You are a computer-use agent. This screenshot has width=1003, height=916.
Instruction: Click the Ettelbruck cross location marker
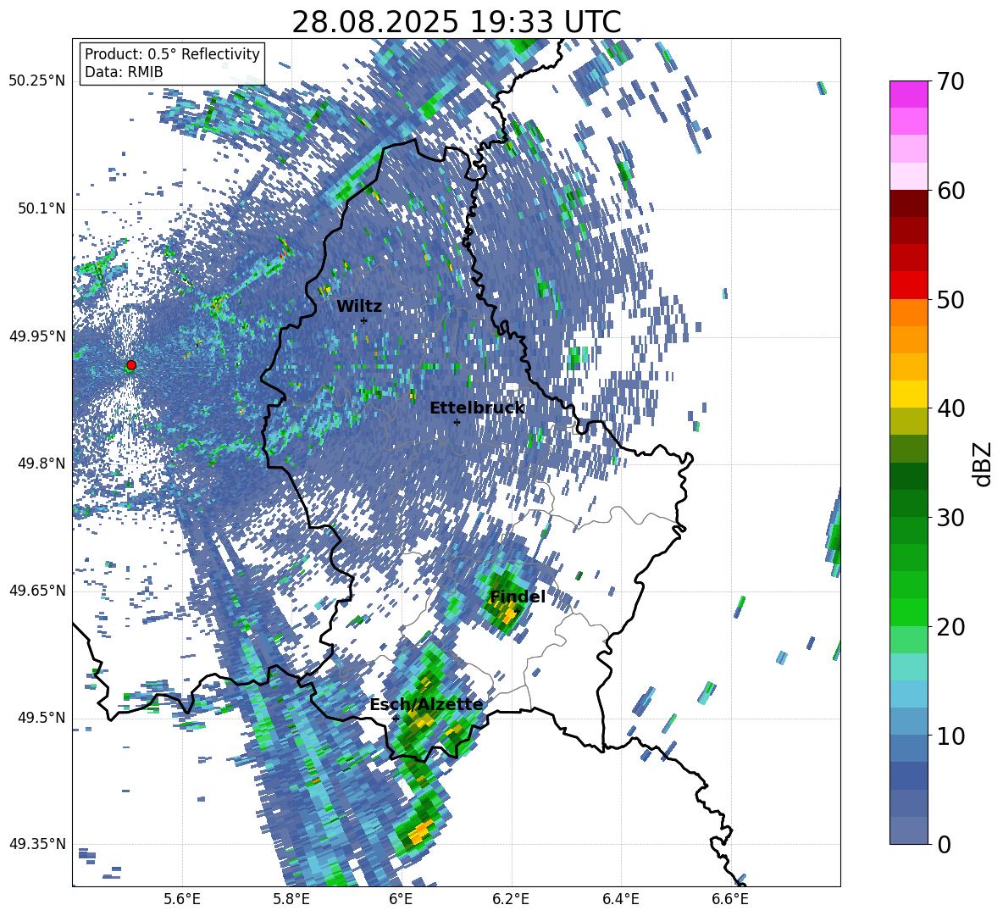pos(457,422)
